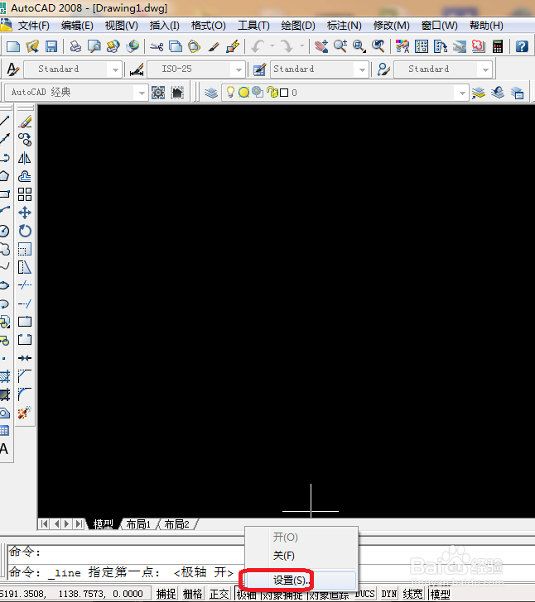
Task: Open the Redo history dropdown arrow
Action: 302,47
